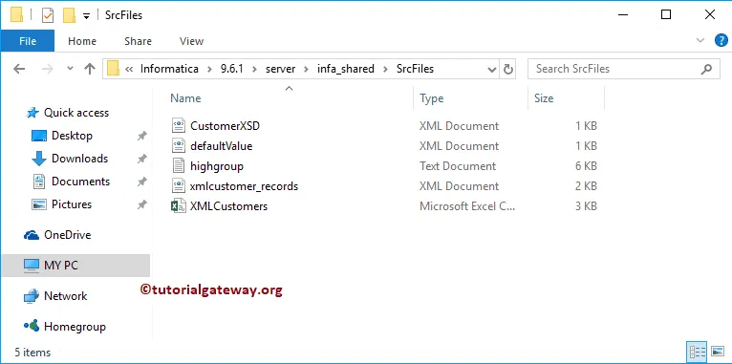Open the arrow after infa_shared in path
732x364 pixels.
385,69
